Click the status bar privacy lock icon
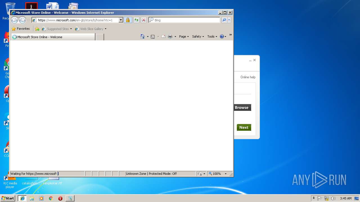This screenshot has width=360, height=202. click(200, 174)
